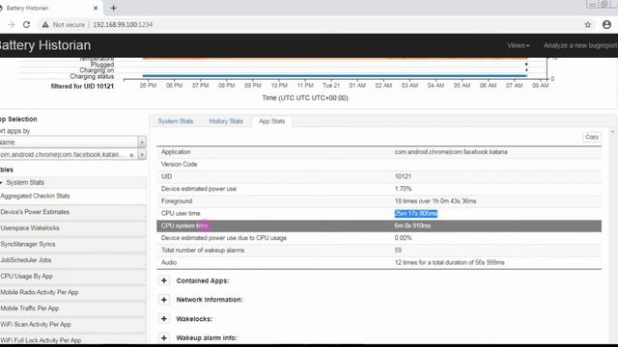Image resolution: width=618 pixels, height=347 pixels.
Task: Click the Copy button
Action: 592,137
